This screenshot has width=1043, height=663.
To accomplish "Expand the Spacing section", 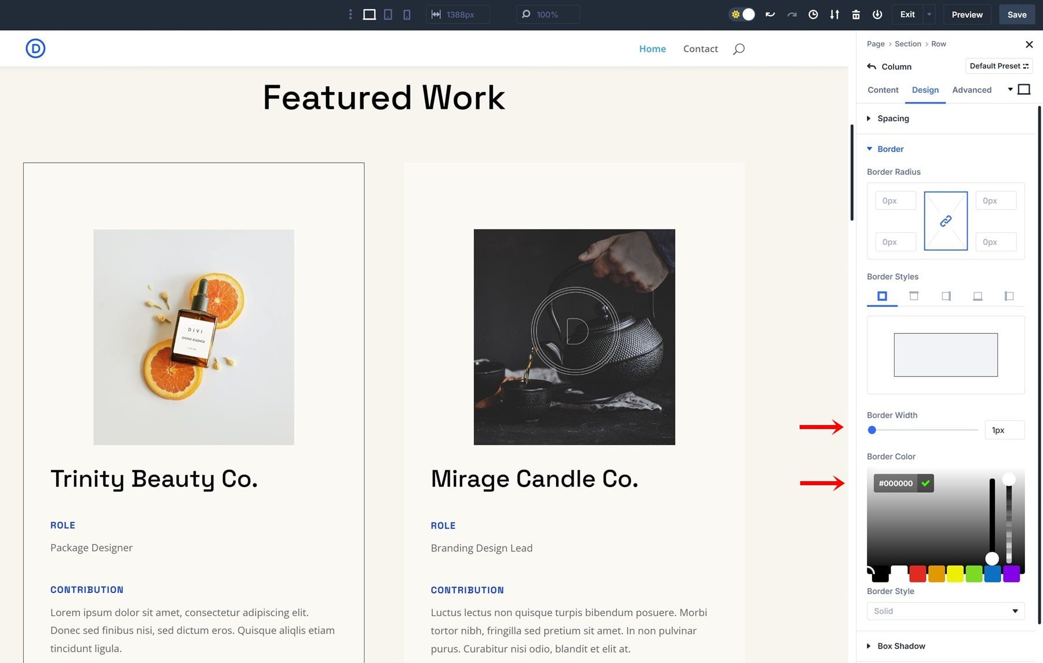I will [x=893, y=119].
